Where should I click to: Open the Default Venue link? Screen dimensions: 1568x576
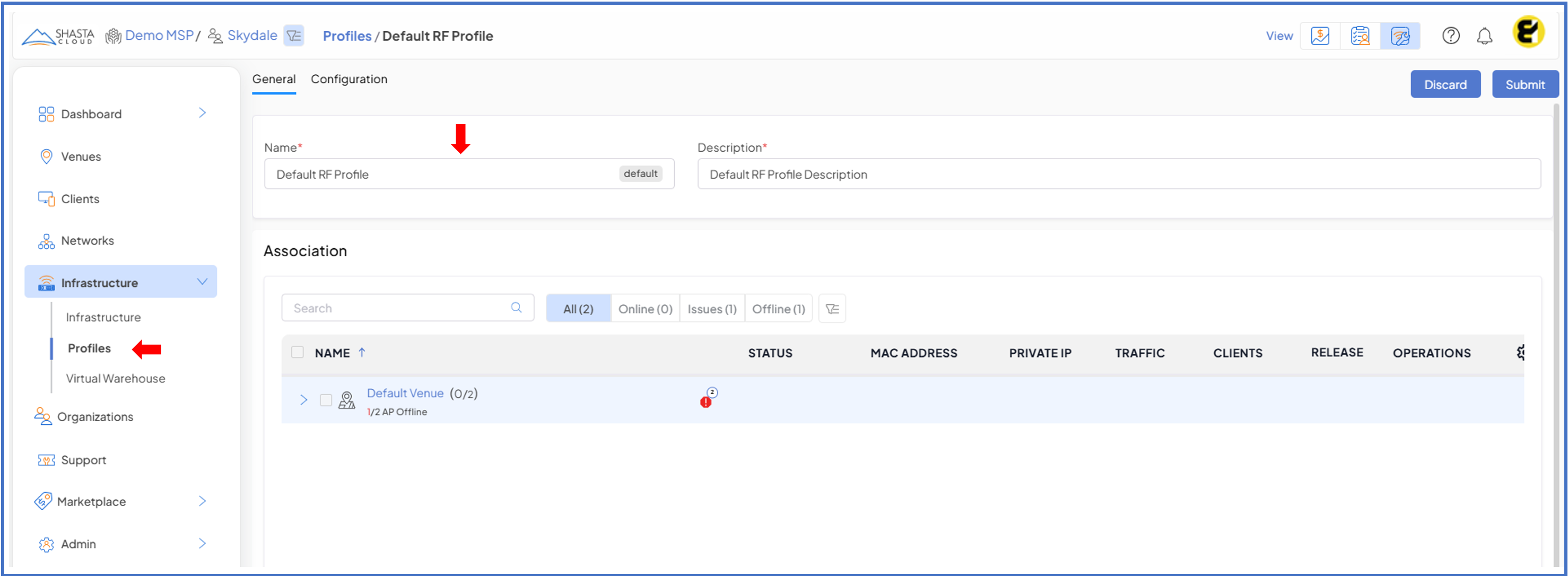[x=405, y=394]
